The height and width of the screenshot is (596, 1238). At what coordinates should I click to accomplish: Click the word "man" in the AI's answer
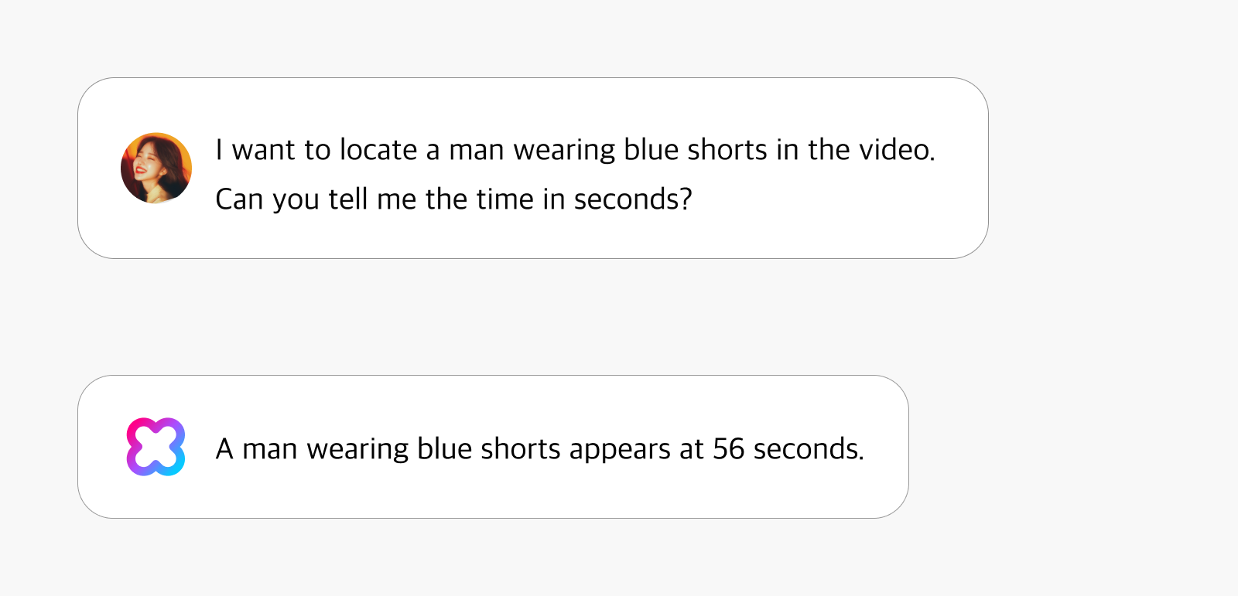270,451
